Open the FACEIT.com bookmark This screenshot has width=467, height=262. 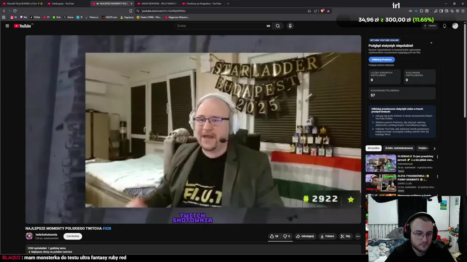click(x=110, y=17)
